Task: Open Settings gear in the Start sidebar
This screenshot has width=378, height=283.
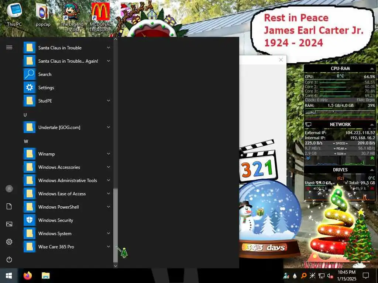Action: (x=9, y=242)
